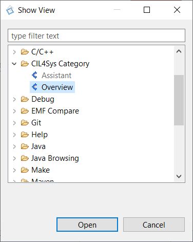This screenshot has width=193, height=242.
Task: Close the Show View dialog window
Action: (177, 10)
